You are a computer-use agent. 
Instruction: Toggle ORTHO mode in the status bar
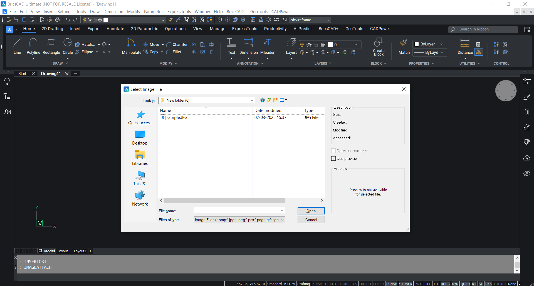[x=365, y=284]
